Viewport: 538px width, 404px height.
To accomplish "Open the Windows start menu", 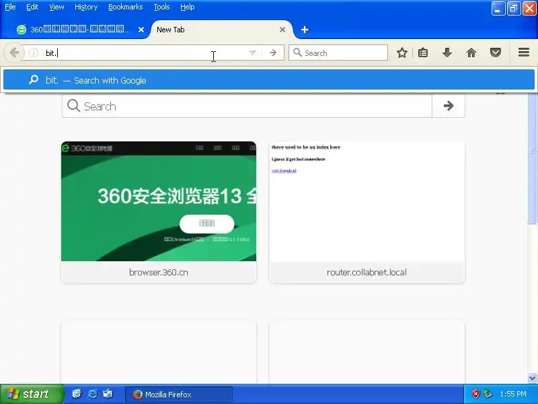I will (x=32, y=394).
